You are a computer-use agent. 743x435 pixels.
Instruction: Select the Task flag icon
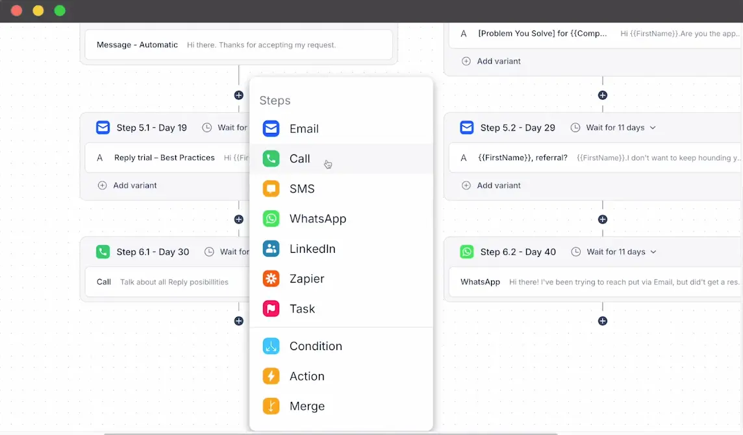pyautogui.click(x=271, y=309)
